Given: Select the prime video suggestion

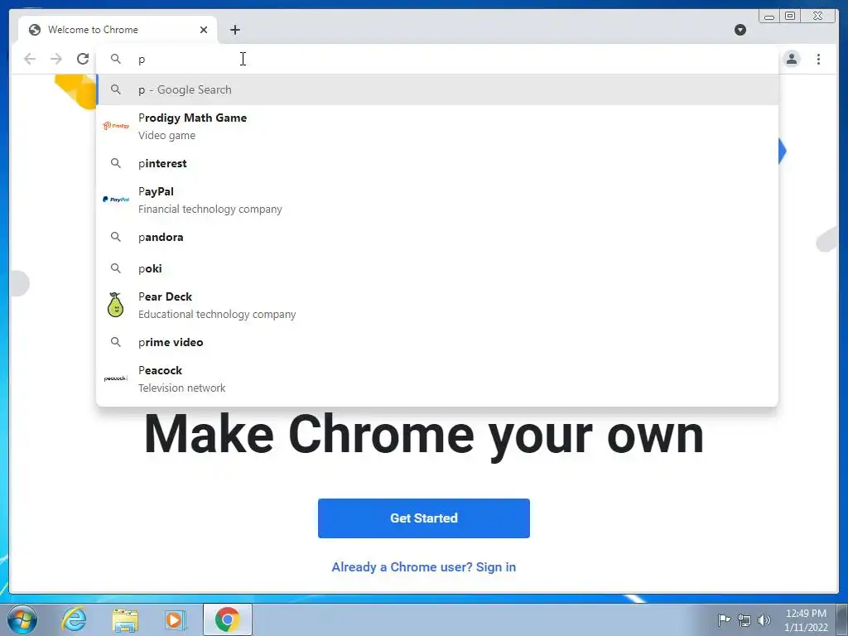Looking at the screenshot, I should pos(437,342).
